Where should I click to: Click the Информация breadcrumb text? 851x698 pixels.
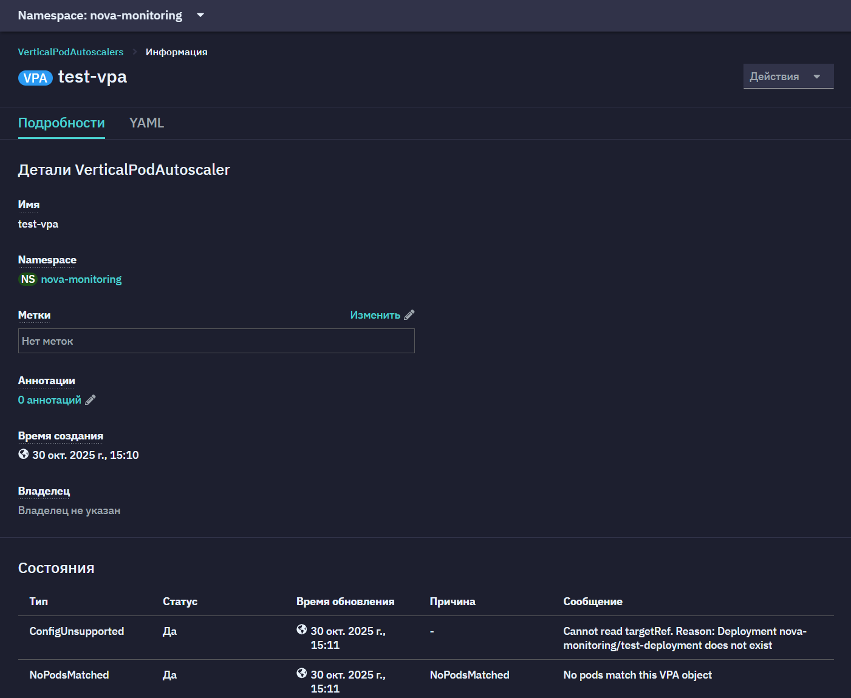point(176,52)
